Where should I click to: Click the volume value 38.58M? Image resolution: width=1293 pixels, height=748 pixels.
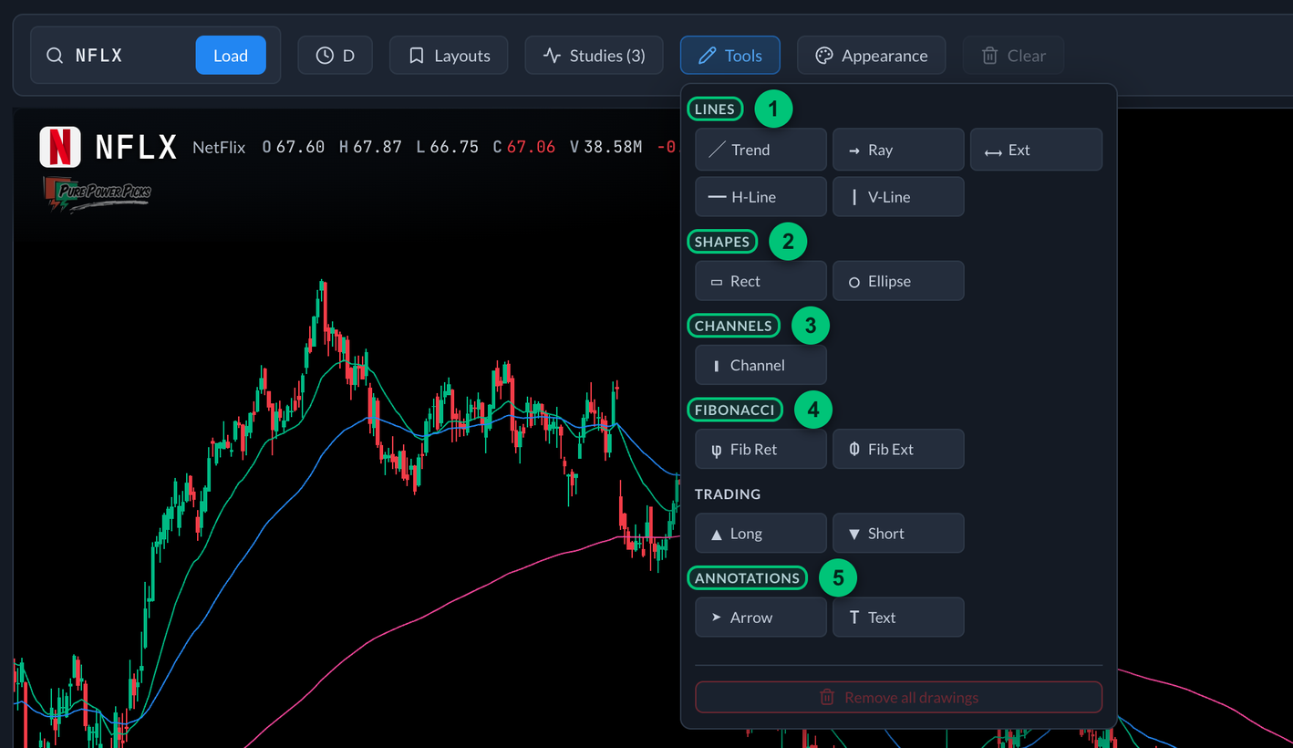point(613,147)
